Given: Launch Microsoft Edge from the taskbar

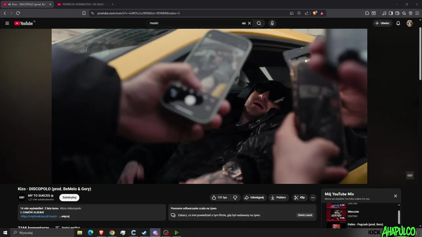Looking at the screenshot, I should pos(90,233).
